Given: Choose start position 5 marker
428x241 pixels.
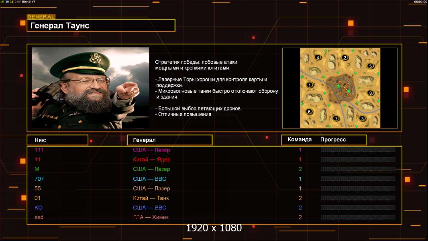Looking at the screenshot, I should [x=371, y=66].
